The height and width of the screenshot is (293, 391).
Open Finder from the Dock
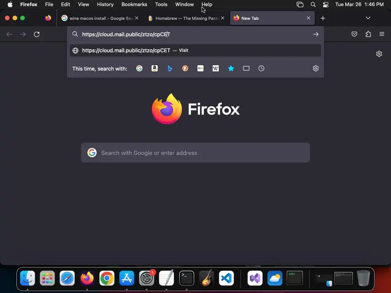pos(27,278)
